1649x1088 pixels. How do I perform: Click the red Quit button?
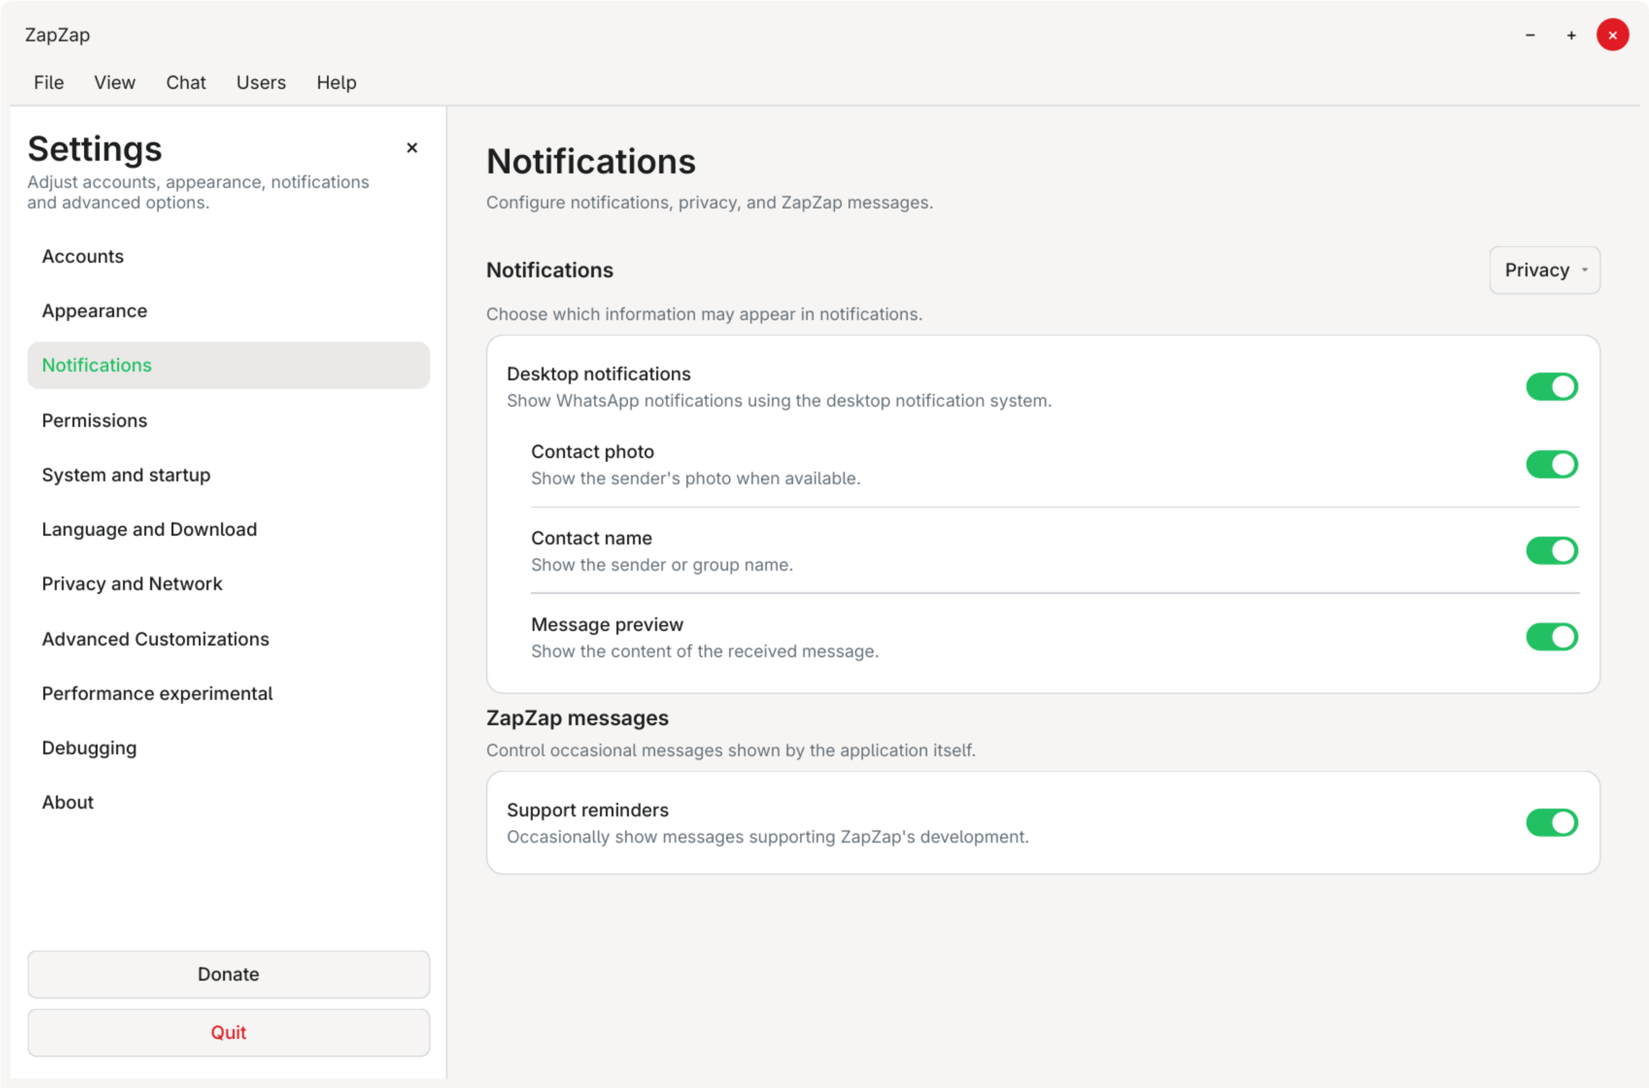click(x=228, y=1033)
